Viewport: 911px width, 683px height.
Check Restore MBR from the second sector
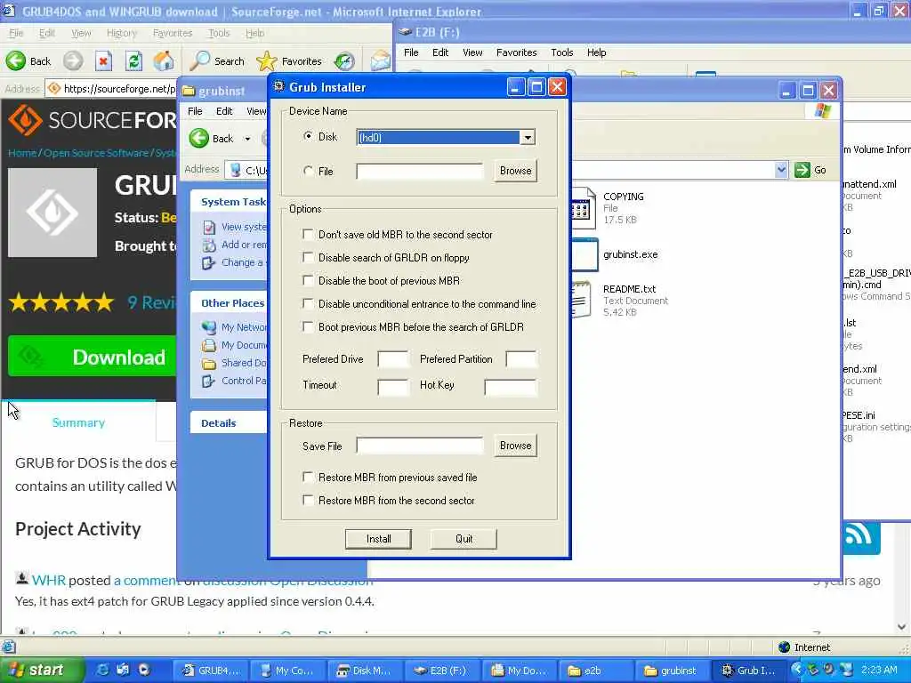click(x=308, y=501)
